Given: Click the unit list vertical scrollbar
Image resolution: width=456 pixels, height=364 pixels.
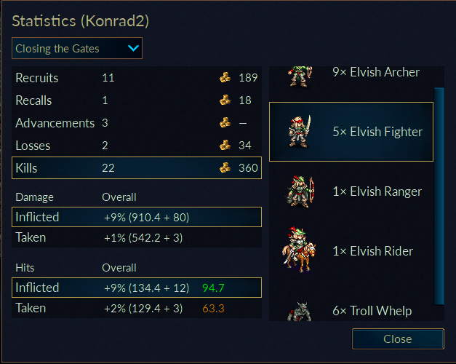Looking at the screenshot, I should click(x=439, y=196).
